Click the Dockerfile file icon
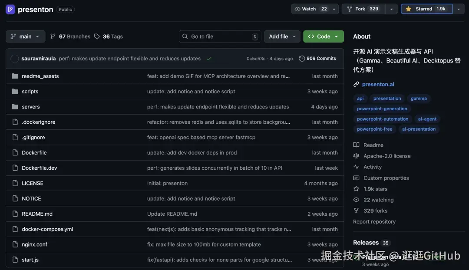The image size is (469, 270). (15, 152)
